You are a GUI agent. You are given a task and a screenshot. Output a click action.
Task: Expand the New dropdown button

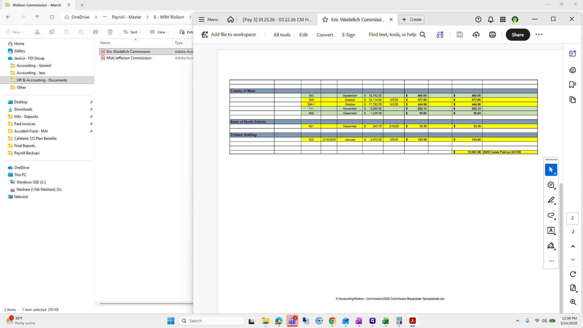click(15, 32)
